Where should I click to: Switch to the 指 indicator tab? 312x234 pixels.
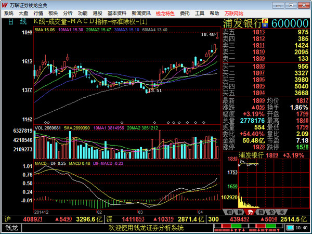(261, 212)
